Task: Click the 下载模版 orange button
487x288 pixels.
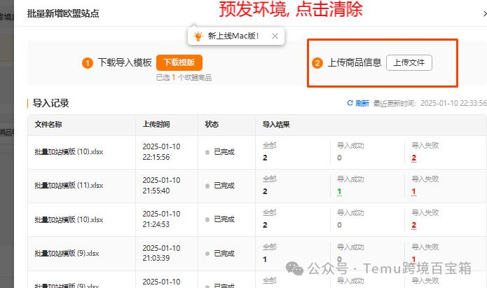Action: point(179,63)
